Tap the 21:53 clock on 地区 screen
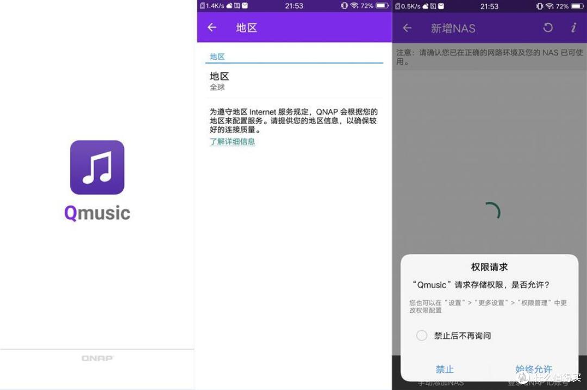The image size is (587, 390). coord(294,5)
